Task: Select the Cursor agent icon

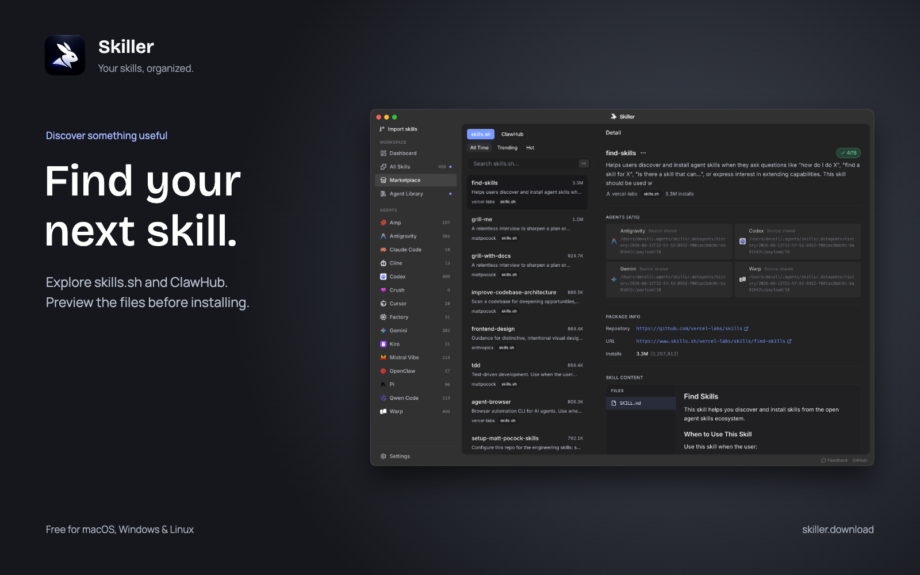Action: pos(384,304)
